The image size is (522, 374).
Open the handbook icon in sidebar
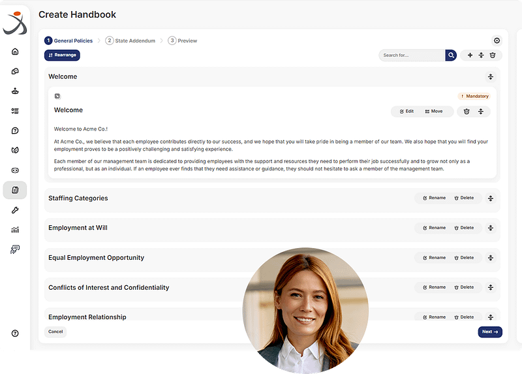pyautogui.click(x=15, y=190)
